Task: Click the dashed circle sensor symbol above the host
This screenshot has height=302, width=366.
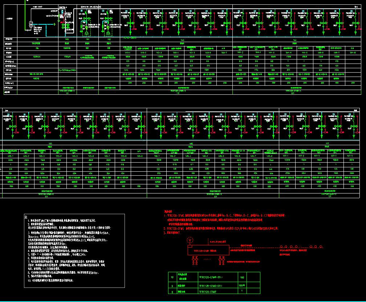Action: click(190, 240)
